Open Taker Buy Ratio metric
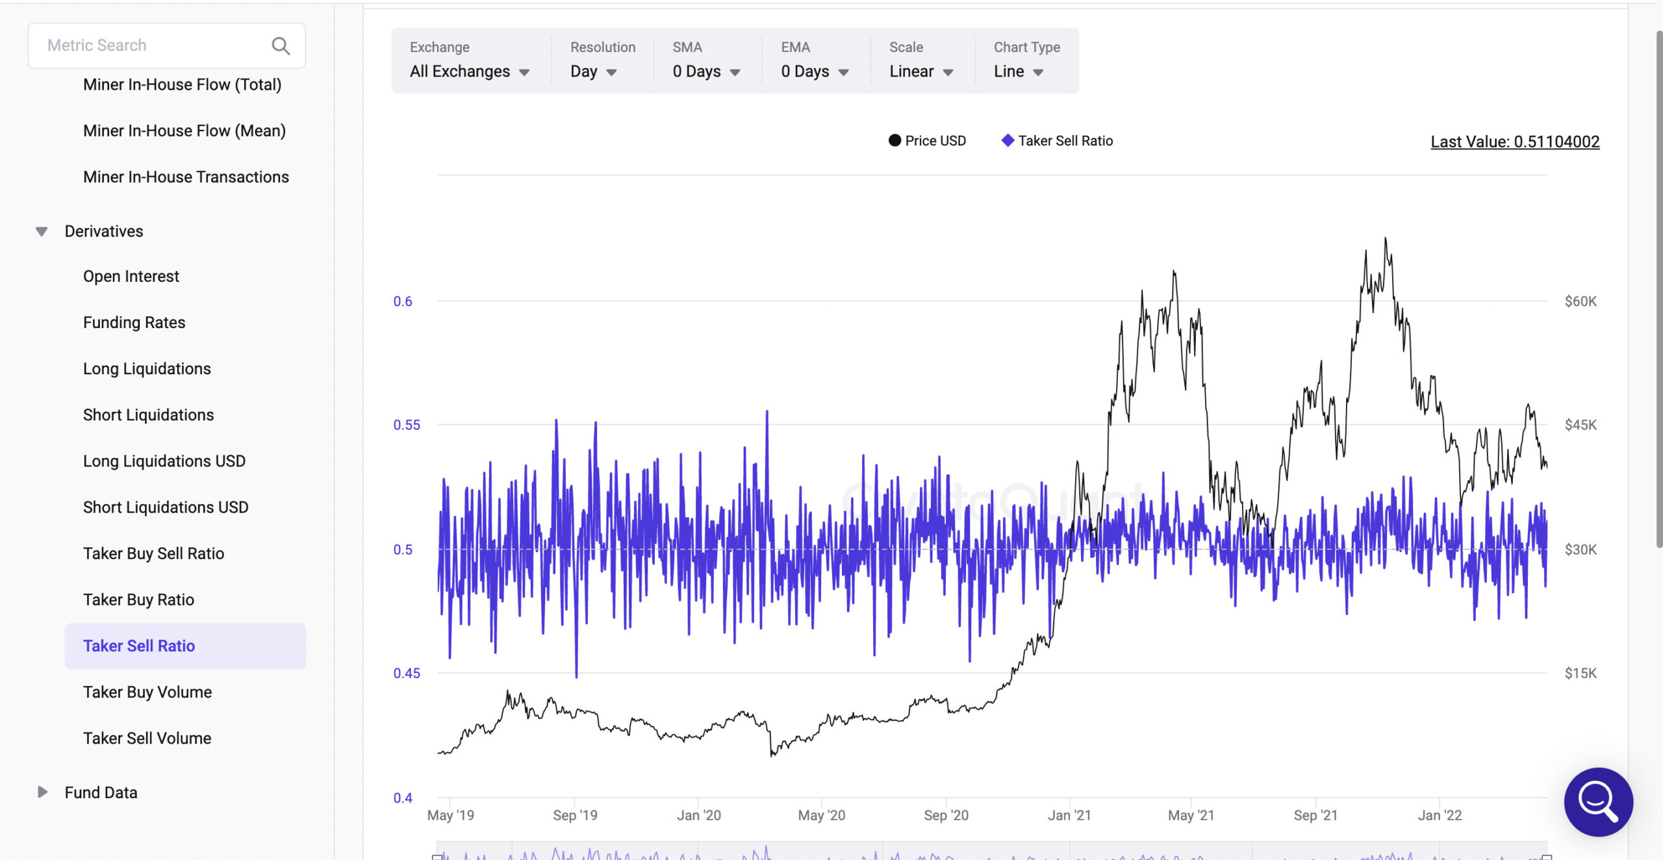This screenshot has width=1663, height=860. pyautogui.click(x=138, y=600)
